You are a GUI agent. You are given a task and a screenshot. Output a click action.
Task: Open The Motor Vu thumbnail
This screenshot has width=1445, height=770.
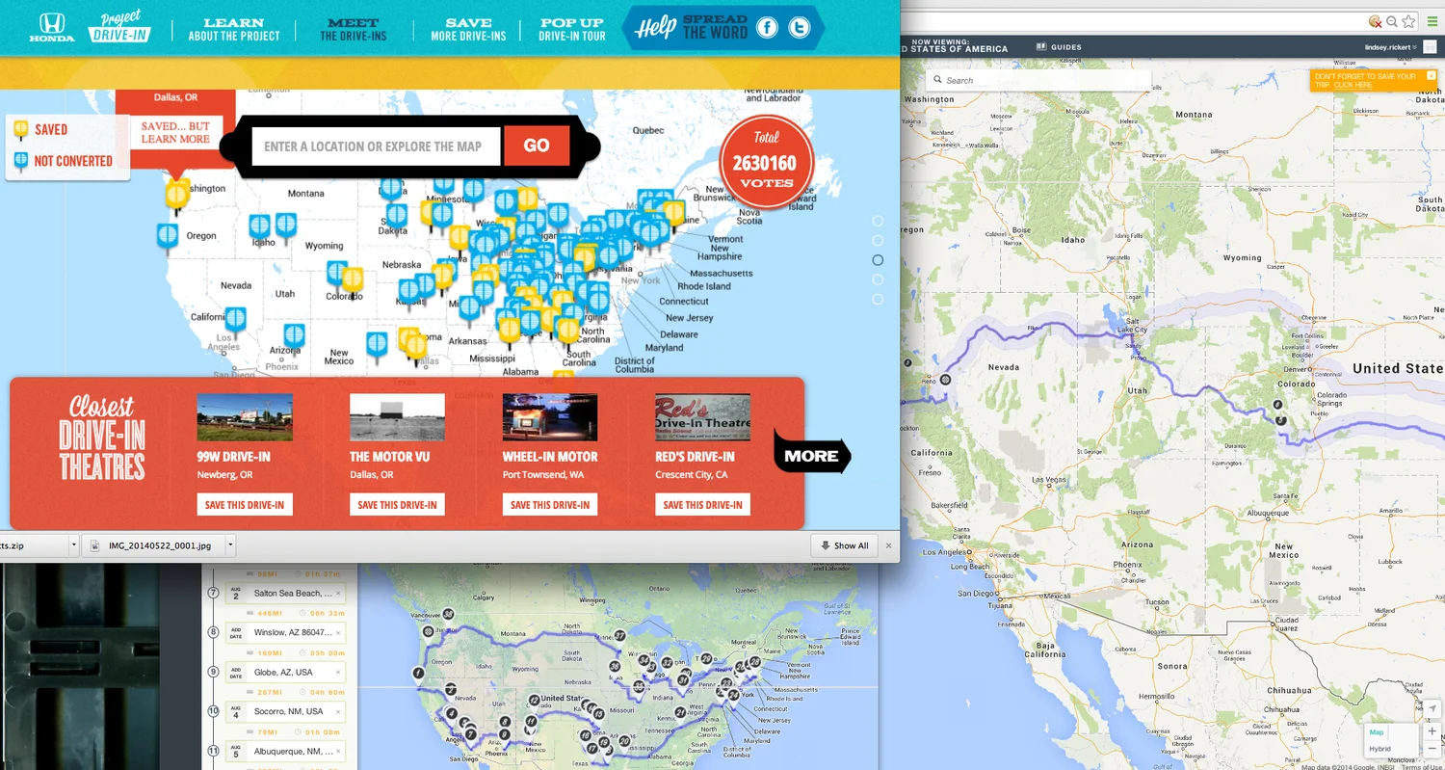[x=397, y=417]
